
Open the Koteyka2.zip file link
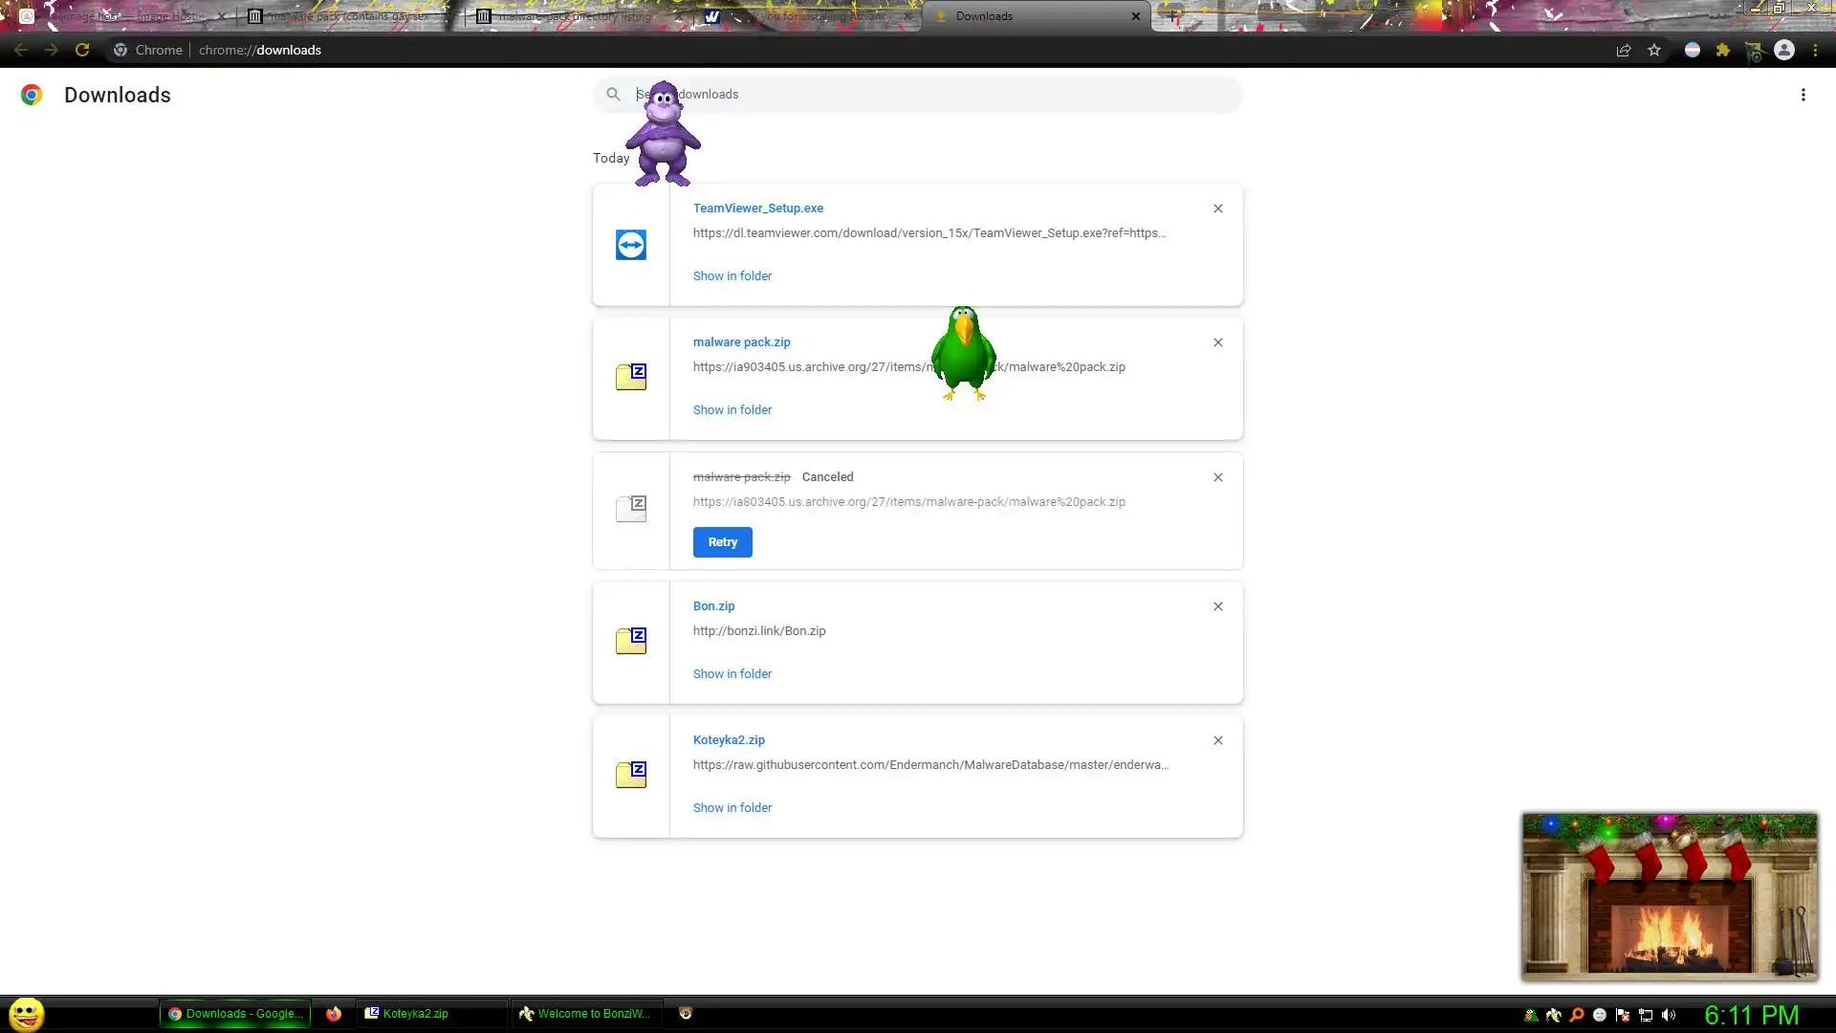tap(728, 740)
